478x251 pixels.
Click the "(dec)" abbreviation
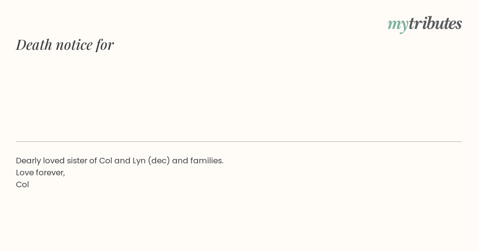(x=159, y=161)
